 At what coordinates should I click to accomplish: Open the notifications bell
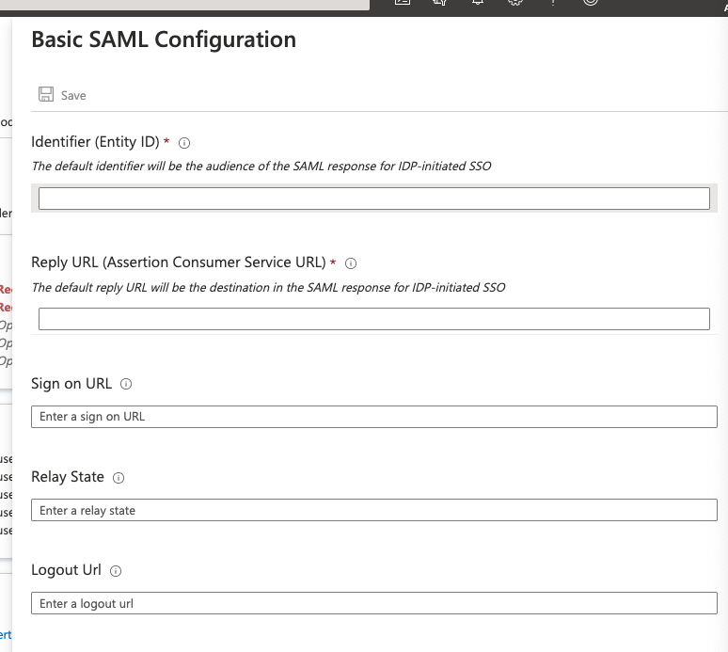[477, 3]
